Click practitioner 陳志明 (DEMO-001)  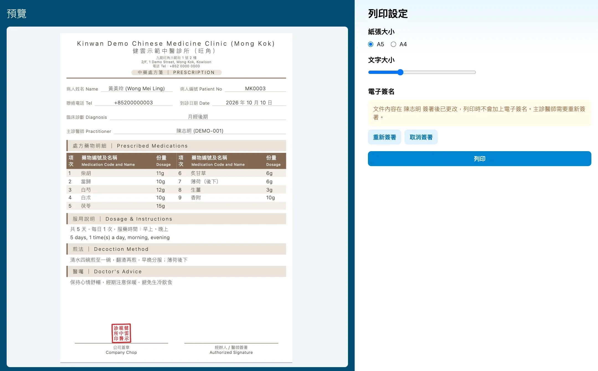200,131
